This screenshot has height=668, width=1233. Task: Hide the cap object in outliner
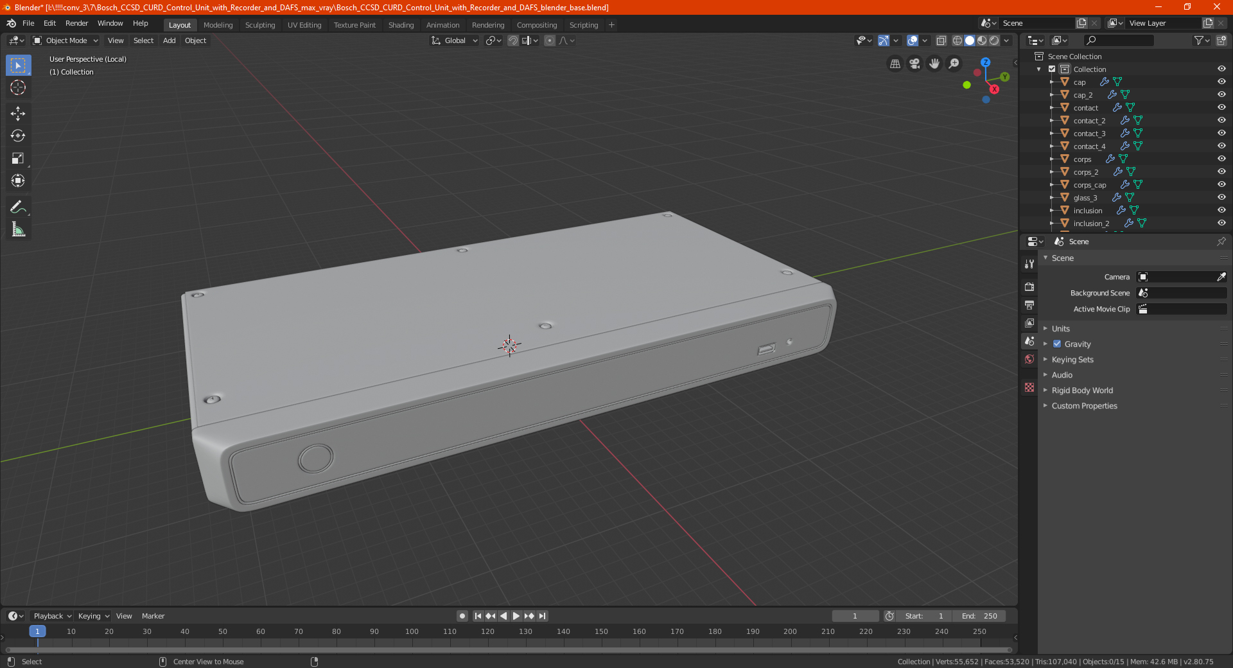click(1221, 82)
